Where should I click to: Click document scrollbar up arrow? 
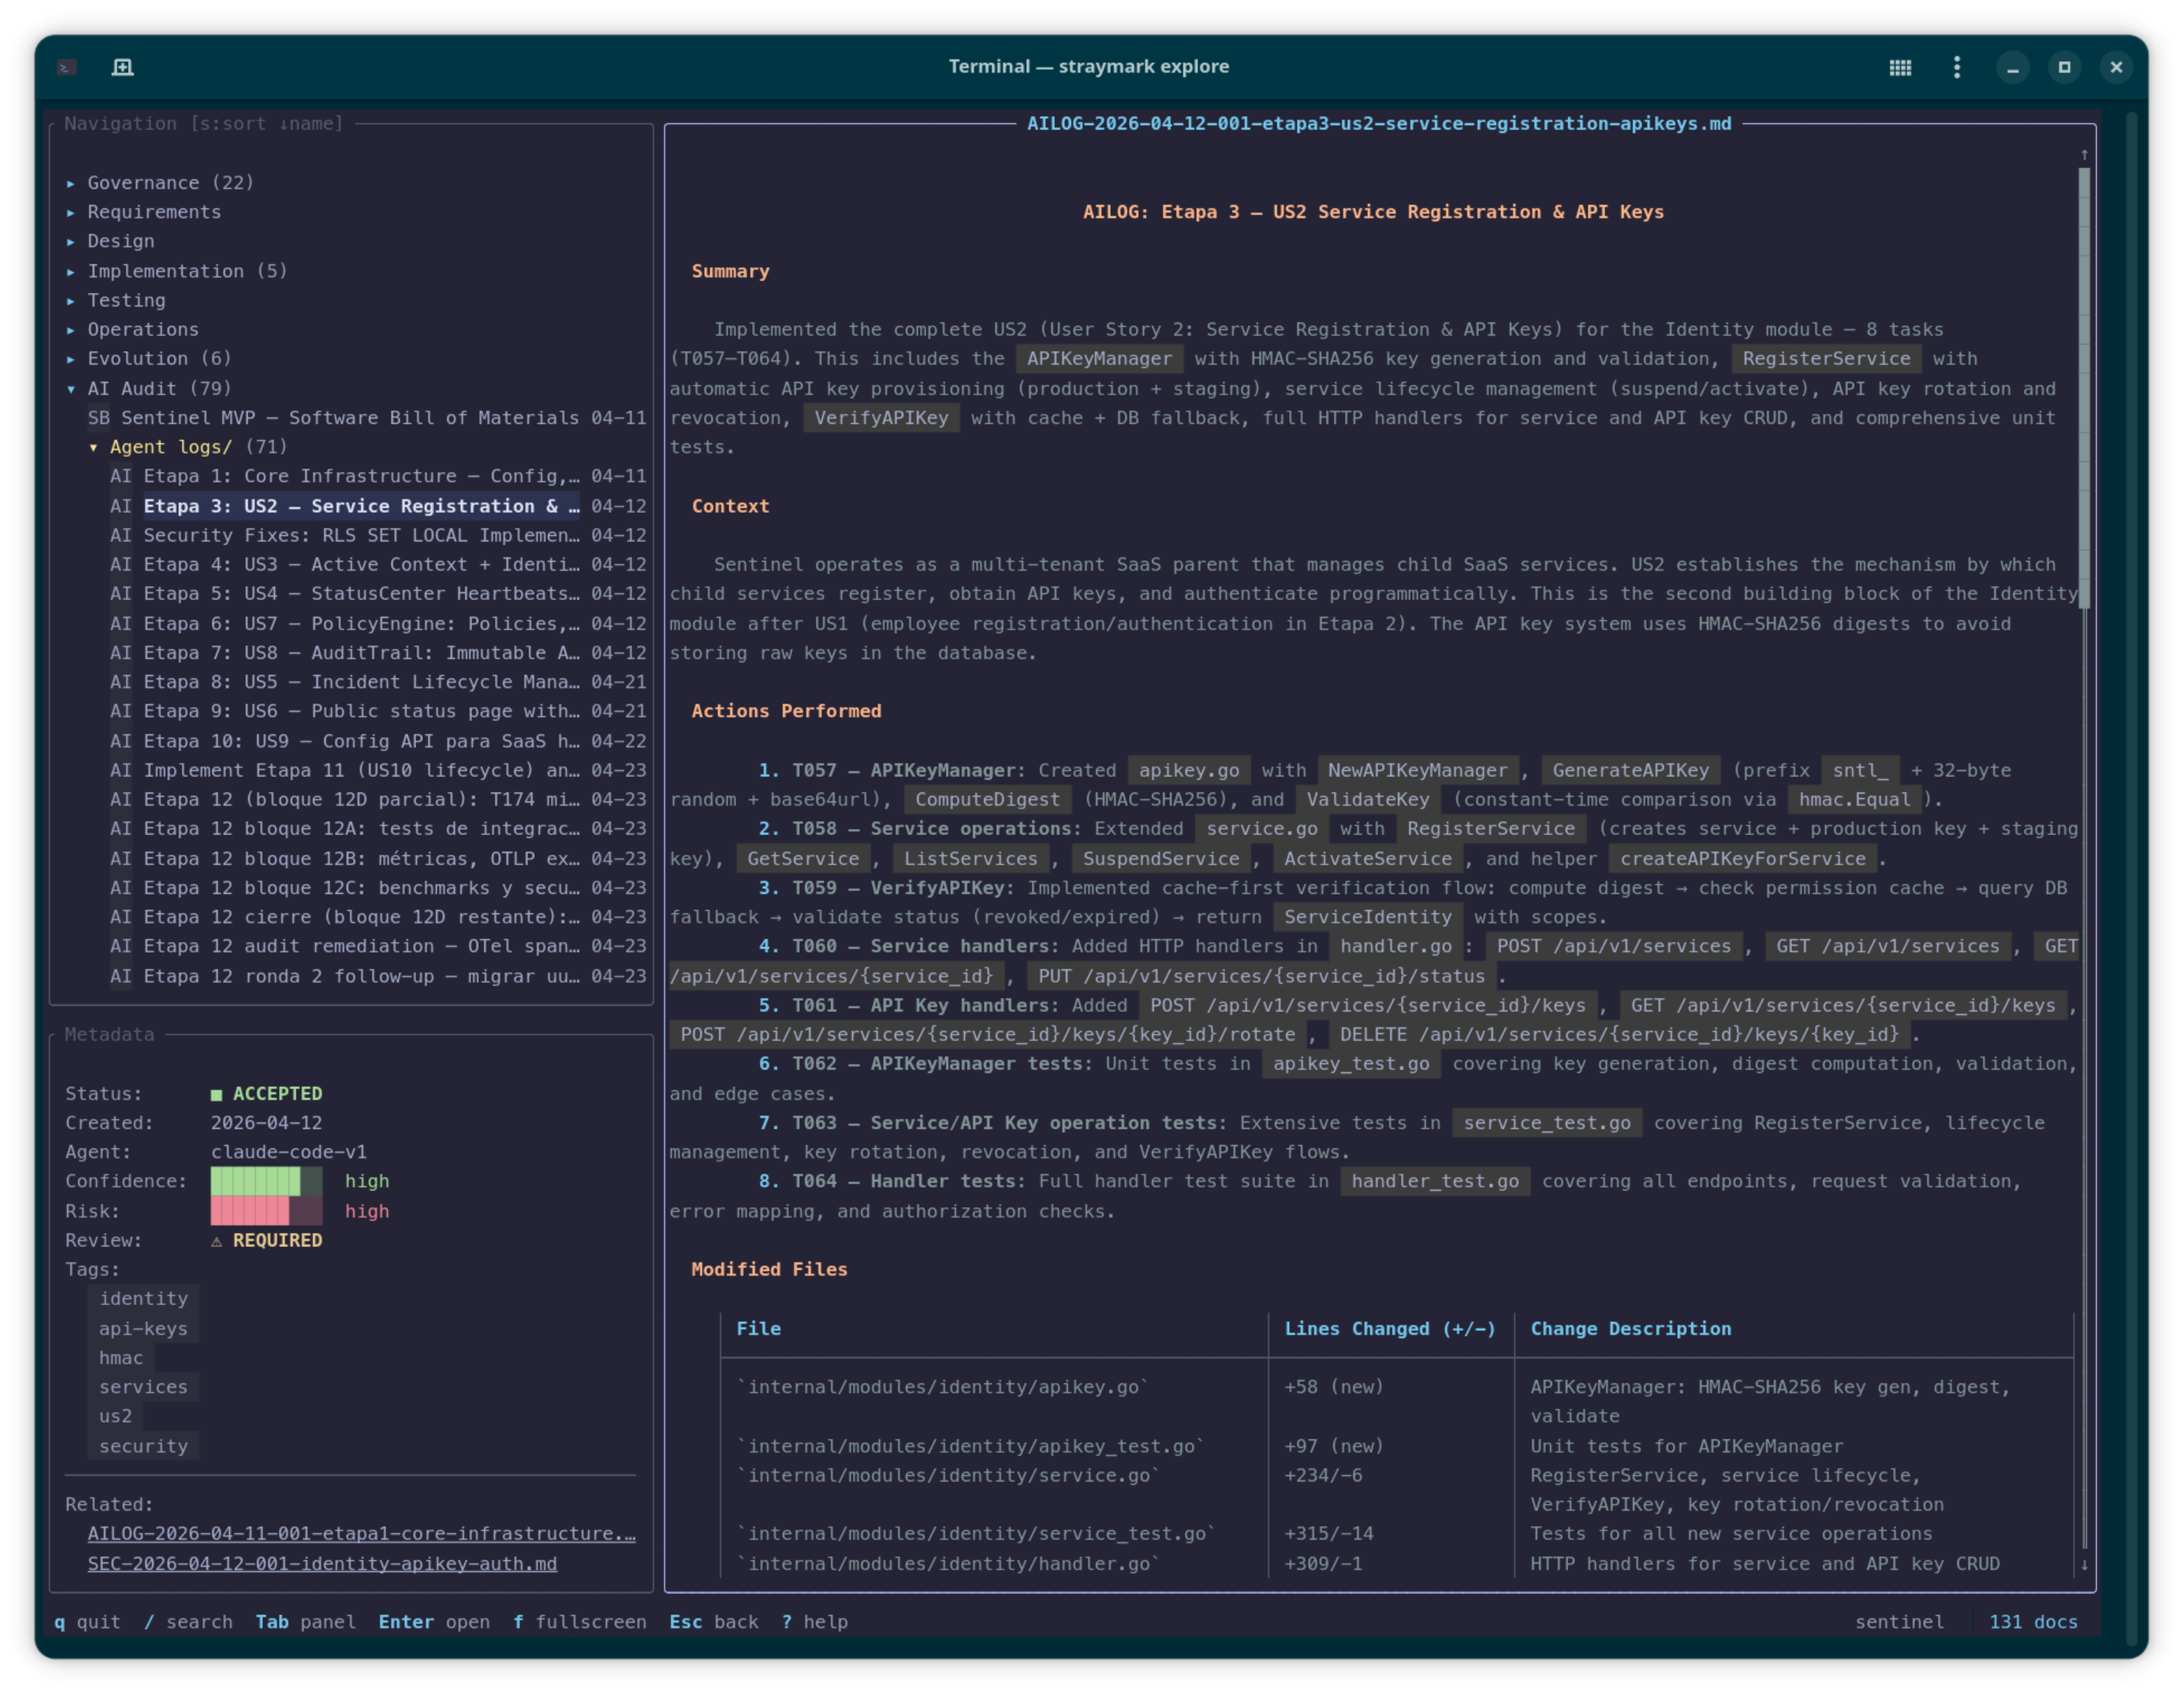click(2084, 154)
